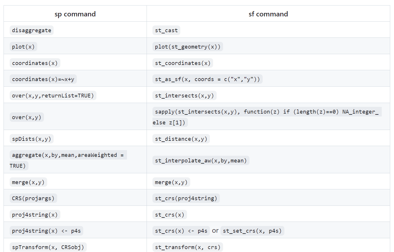Click the "sf command" column header
The width and height of the screenshot is (394, 252).
click(x=268, y=14)
